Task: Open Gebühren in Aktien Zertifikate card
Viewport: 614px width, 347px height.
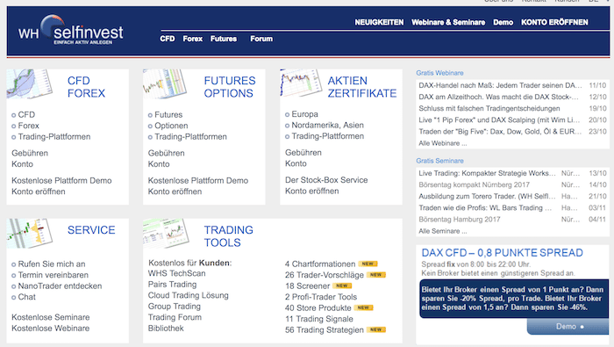Action: point(303,153)
